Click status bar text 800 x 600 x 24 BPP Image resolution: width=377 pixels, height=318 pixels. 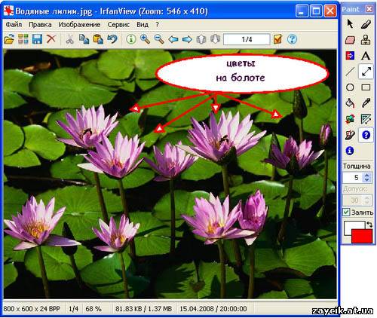click(x=32, y=308)
